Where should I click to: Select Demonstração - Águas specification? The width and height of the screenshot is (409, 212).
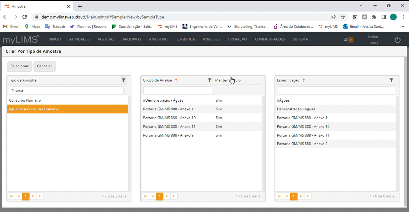click(x=335, y=109)
